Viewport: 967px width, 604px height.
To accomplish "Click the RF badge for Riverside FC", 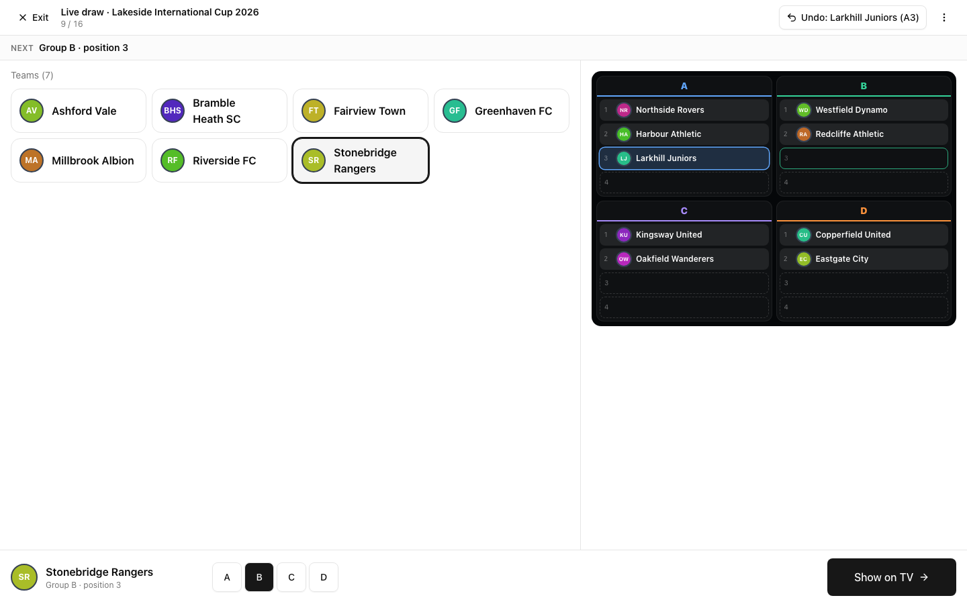I will pos(173,160).
